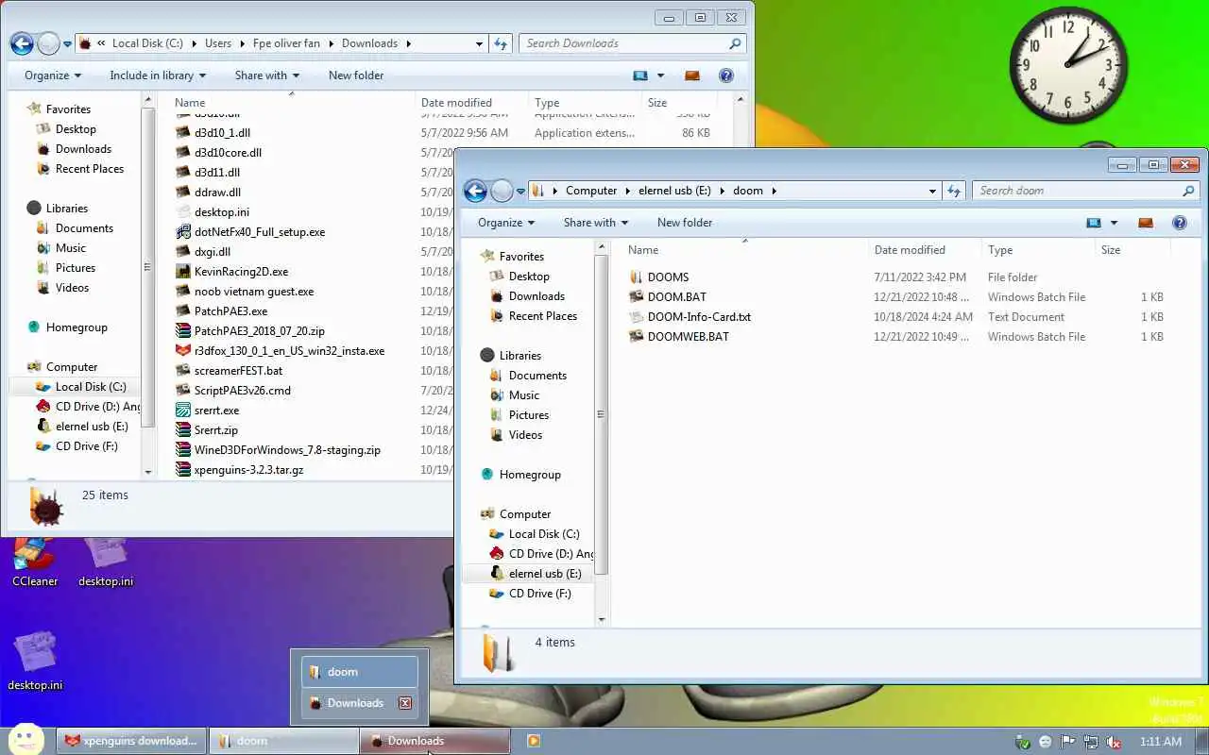Switch to the doom taskbar button
The width and height of the screenshot is (1209, 755).
[x=282, y=741]
